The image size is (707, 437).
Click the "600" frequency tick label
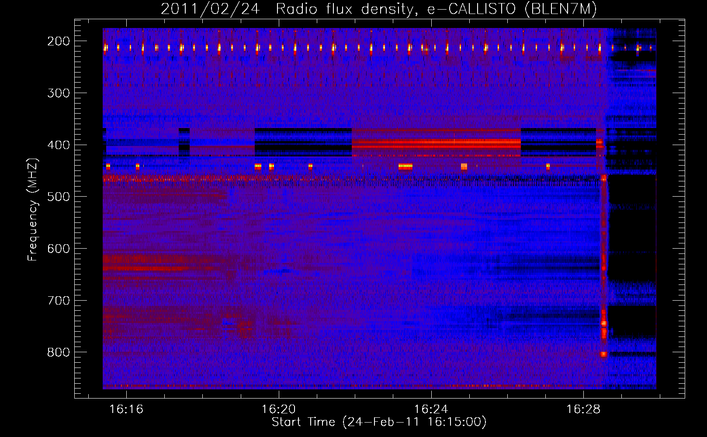58,249
